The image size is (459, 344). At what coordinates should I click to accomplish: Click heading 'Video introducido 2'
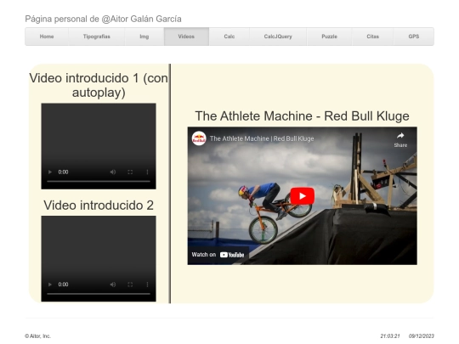99,206
